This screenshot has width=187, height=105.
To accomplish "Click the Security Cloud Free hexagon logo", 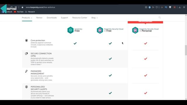I will (100, 30).
